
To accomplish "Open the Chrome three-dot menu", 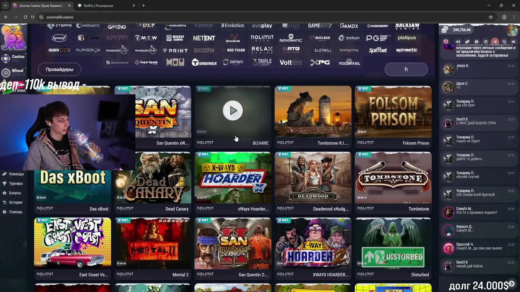I will 514,17.
